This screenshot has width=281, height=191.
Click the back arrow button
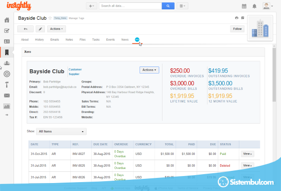coord(25,29)
